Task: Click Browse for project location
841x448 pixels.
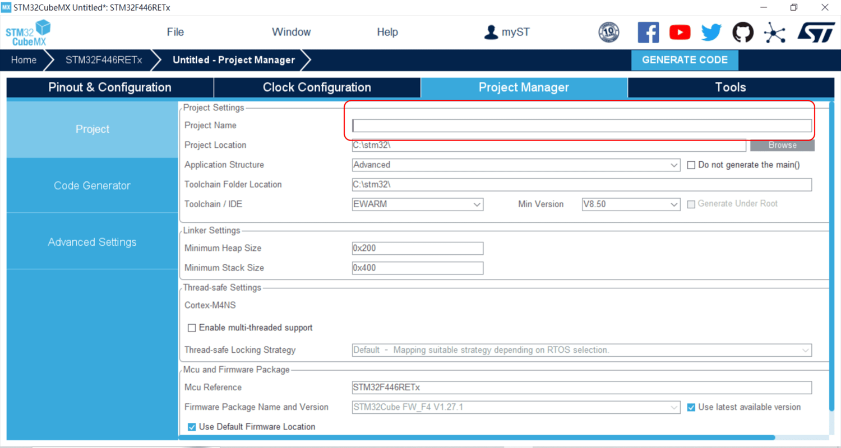Action: pyautogui.click(x=782, y=145)
